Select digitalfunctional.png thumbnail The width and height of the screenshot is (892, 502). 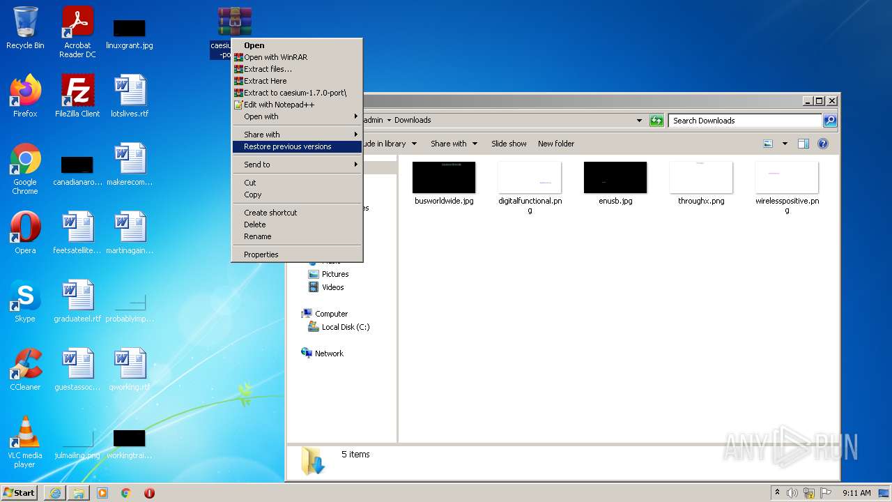(x=530, y=188)
